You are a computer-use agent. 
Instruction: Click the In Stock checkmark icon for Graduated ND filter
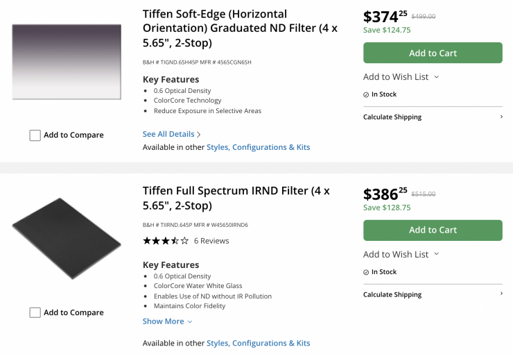coord(367,94)
